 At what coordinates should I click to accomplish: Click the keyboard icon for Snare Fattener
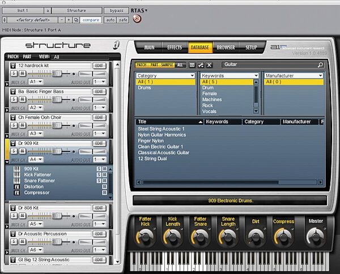pos(16,181)
